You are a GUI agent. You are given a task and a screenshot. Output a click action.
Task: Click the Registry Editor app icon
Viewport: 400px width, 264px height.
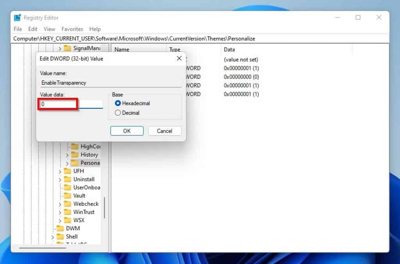[17, 18]
